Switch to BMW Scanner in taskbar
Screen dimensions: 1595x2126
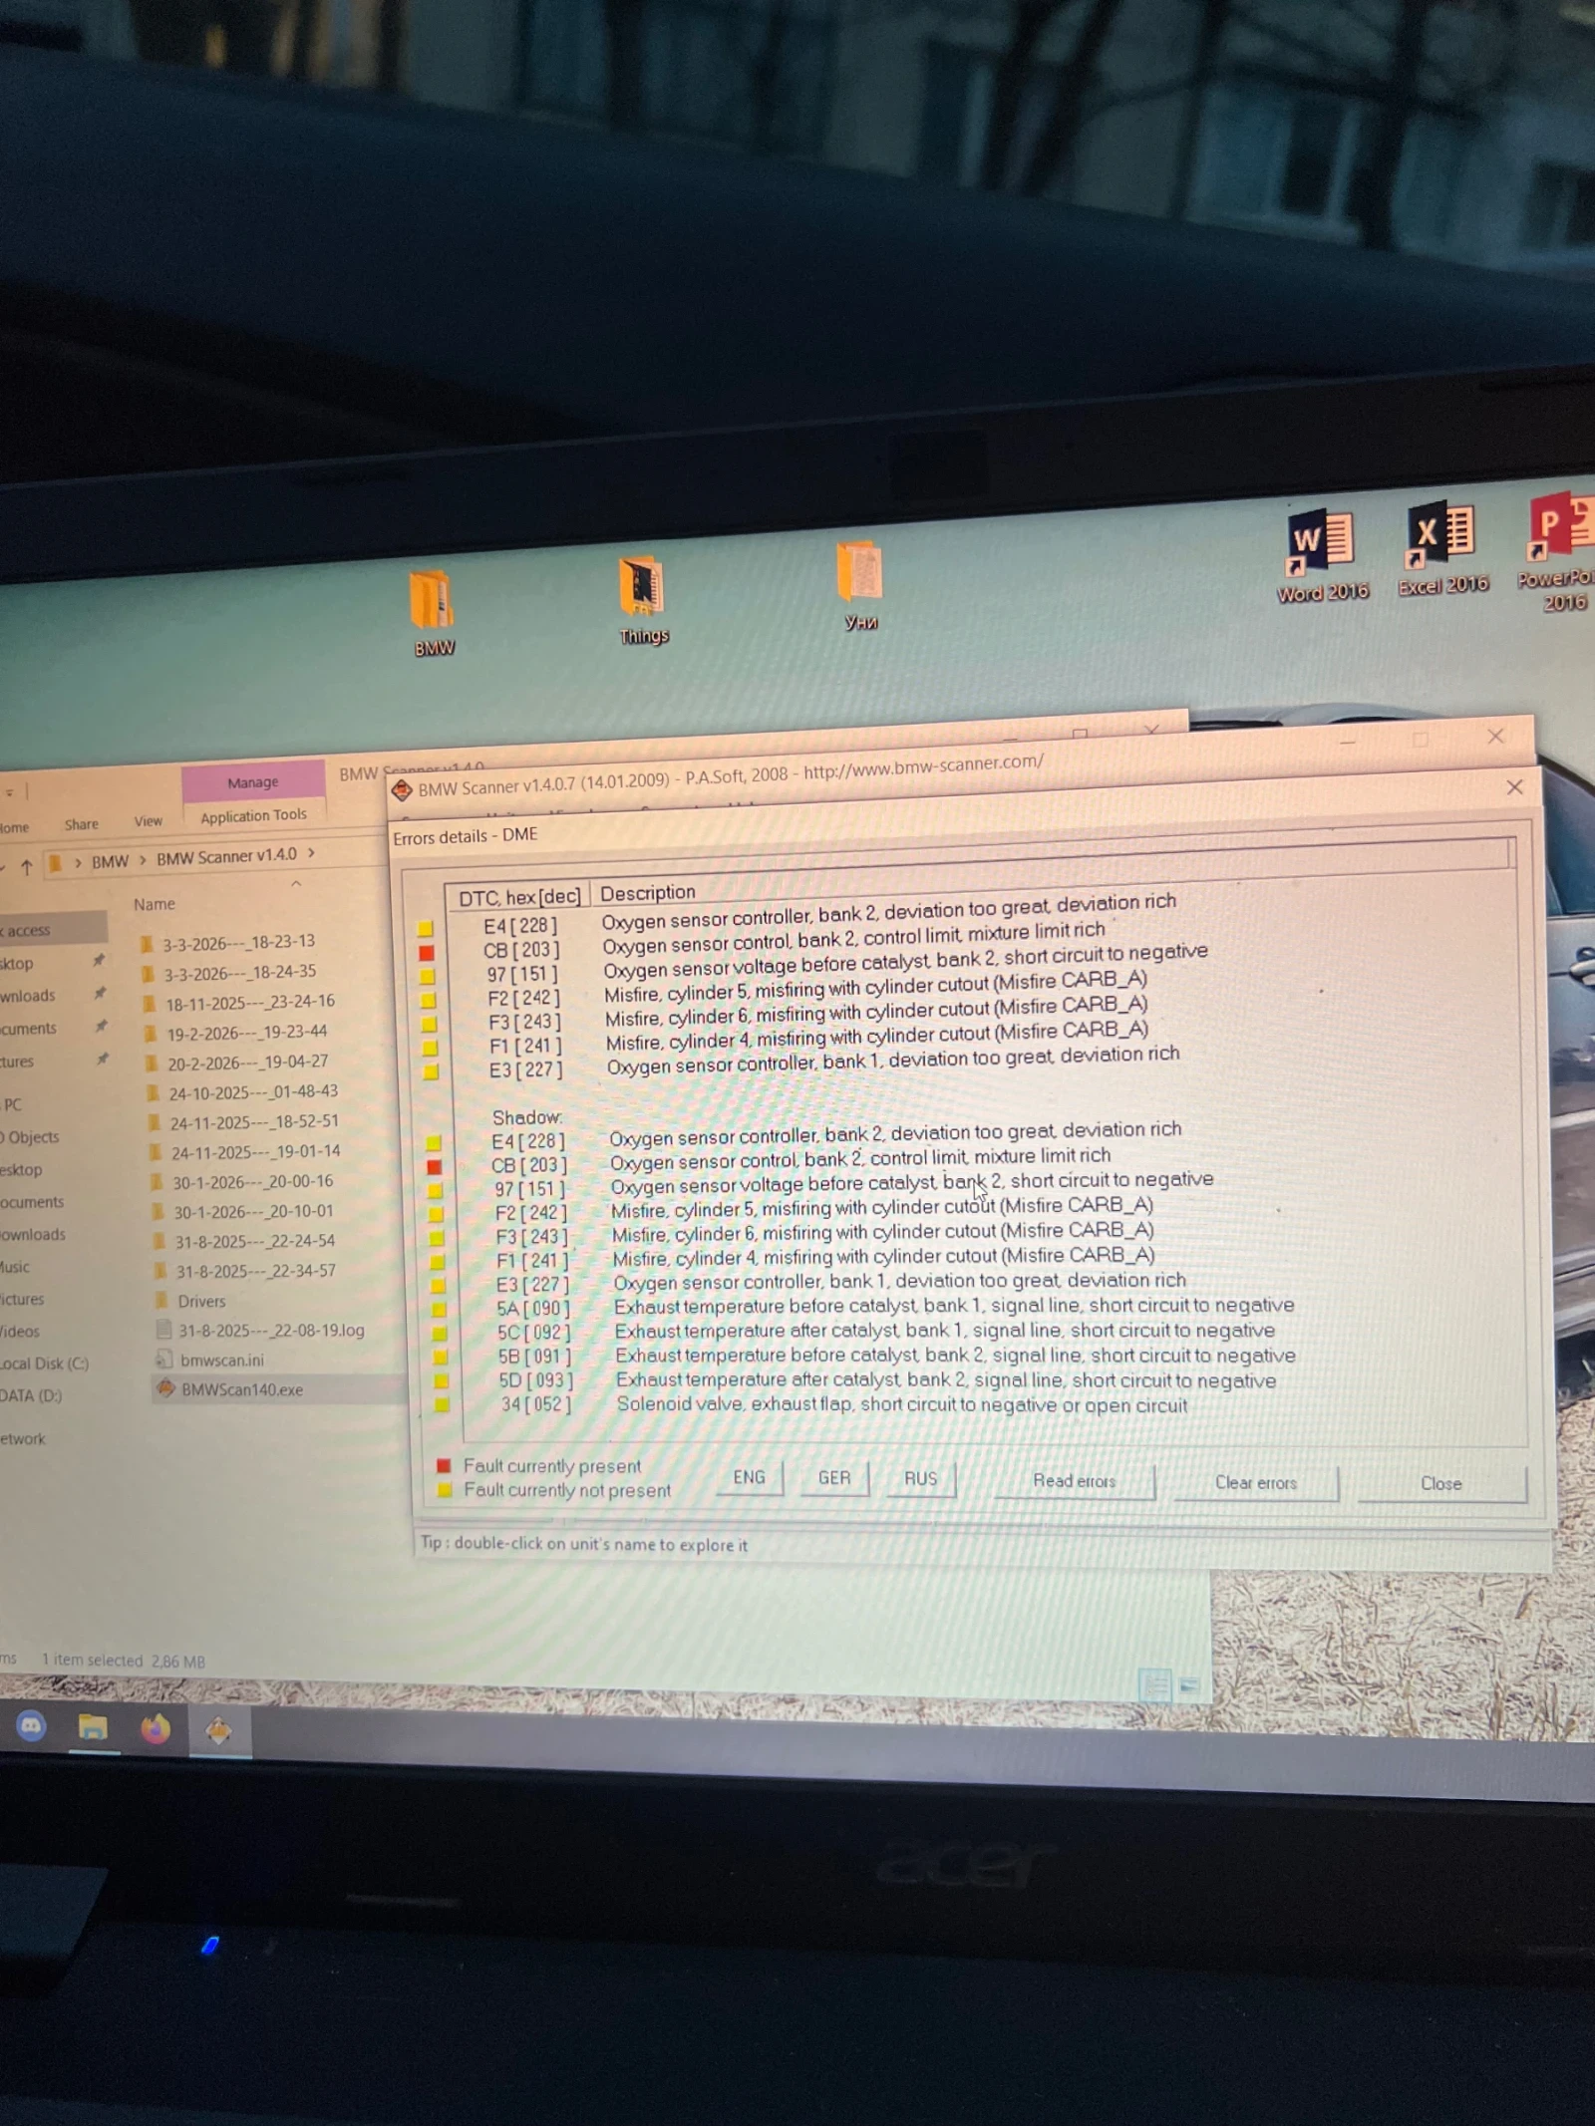tap(218, 1730)
